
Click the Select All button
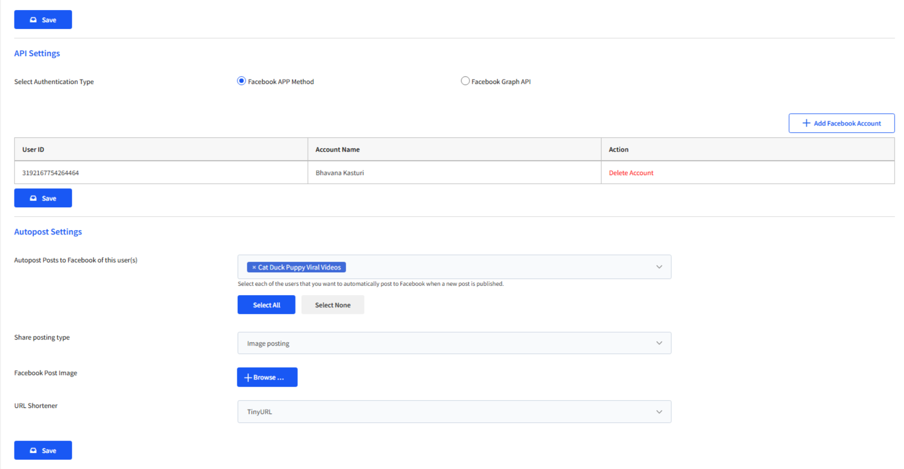[x=266, y=305]
